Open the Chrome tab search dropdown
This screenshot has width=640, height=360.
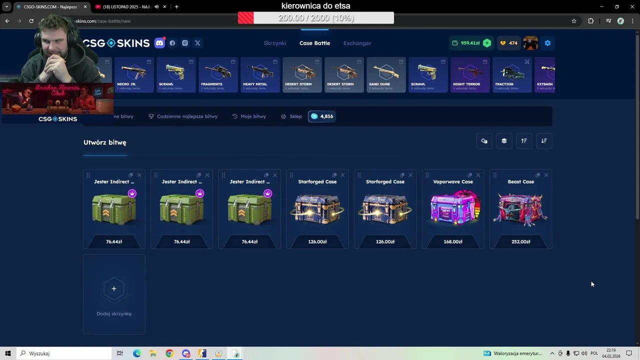(6, 6)
